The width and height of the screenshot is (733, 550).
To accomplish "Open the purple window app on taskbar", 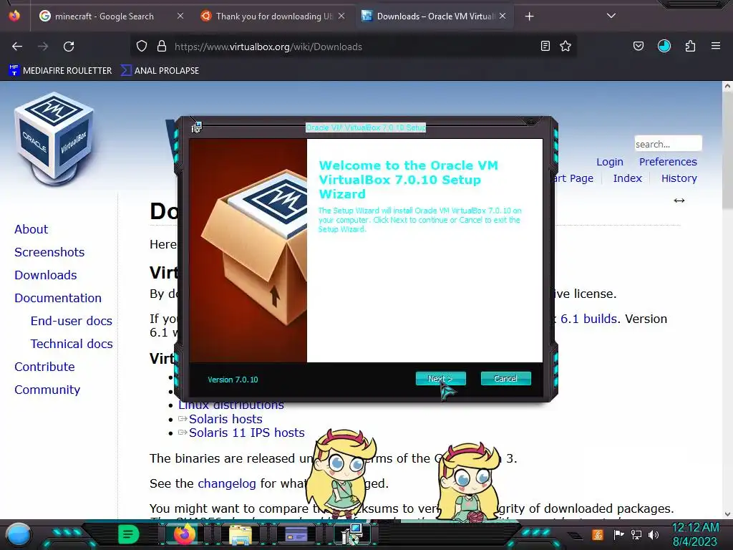I will 296,534.
